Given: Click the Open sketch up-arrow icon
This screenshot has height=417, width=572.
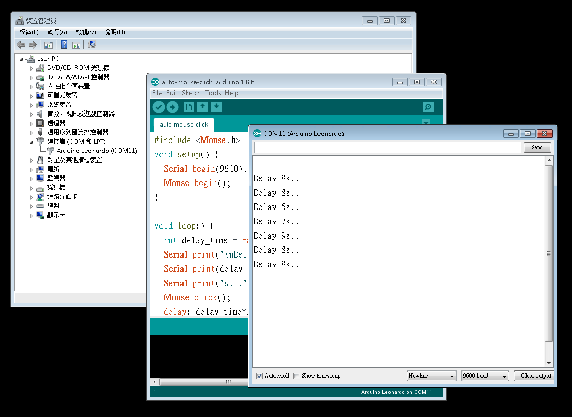Looking at the screenshot, I should pos(202,107).
